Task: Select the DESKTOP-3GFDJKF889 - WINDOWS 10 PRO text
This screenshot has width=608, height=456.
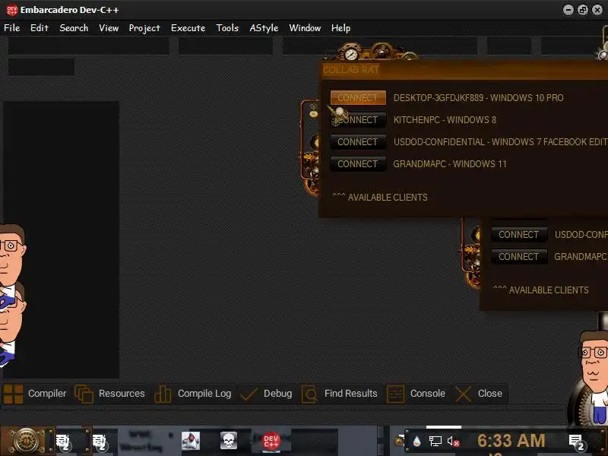Action: [479, 98]
